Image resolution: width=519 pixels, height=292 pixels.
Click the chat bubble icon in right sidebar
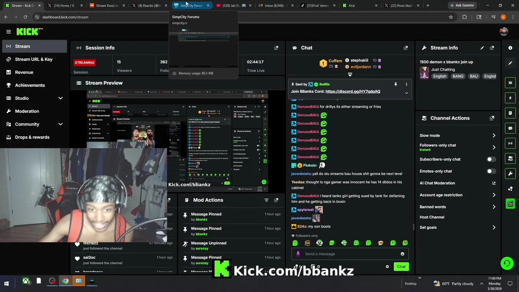(x=510, y=128)
